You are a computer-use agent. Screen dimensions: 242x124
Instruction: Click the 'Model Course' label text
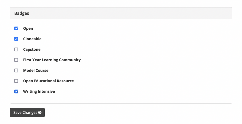tap(36, 70)
